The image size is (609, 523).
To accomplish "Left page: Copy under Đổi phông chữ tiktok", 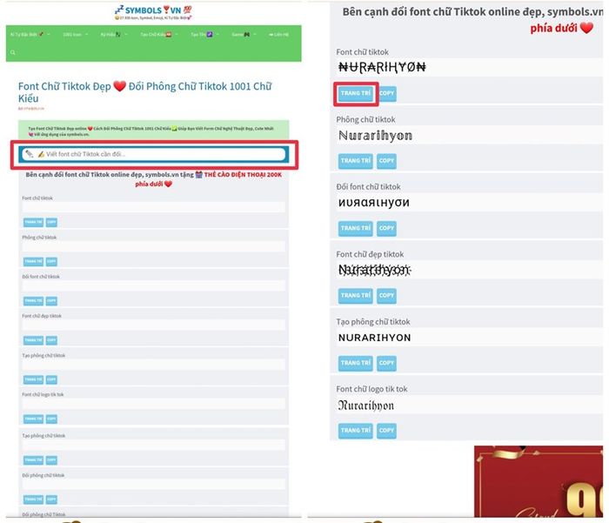I will [x=51, y=500].
